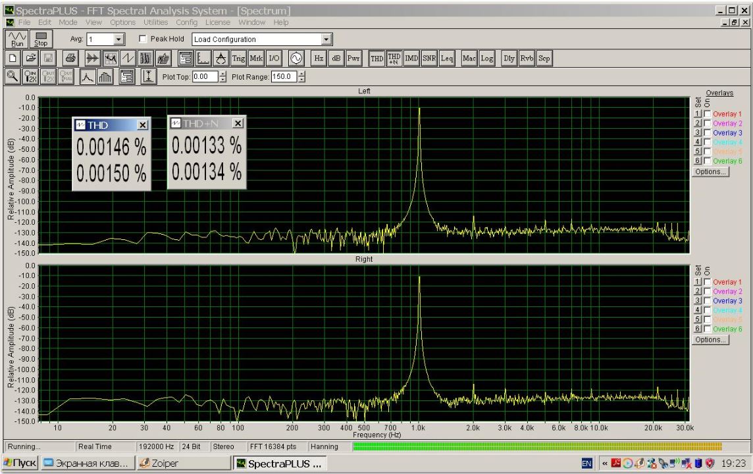This screenshot has width=753, height=474.
Task: Toggle the SNR utility button
Action: point(429,59)
